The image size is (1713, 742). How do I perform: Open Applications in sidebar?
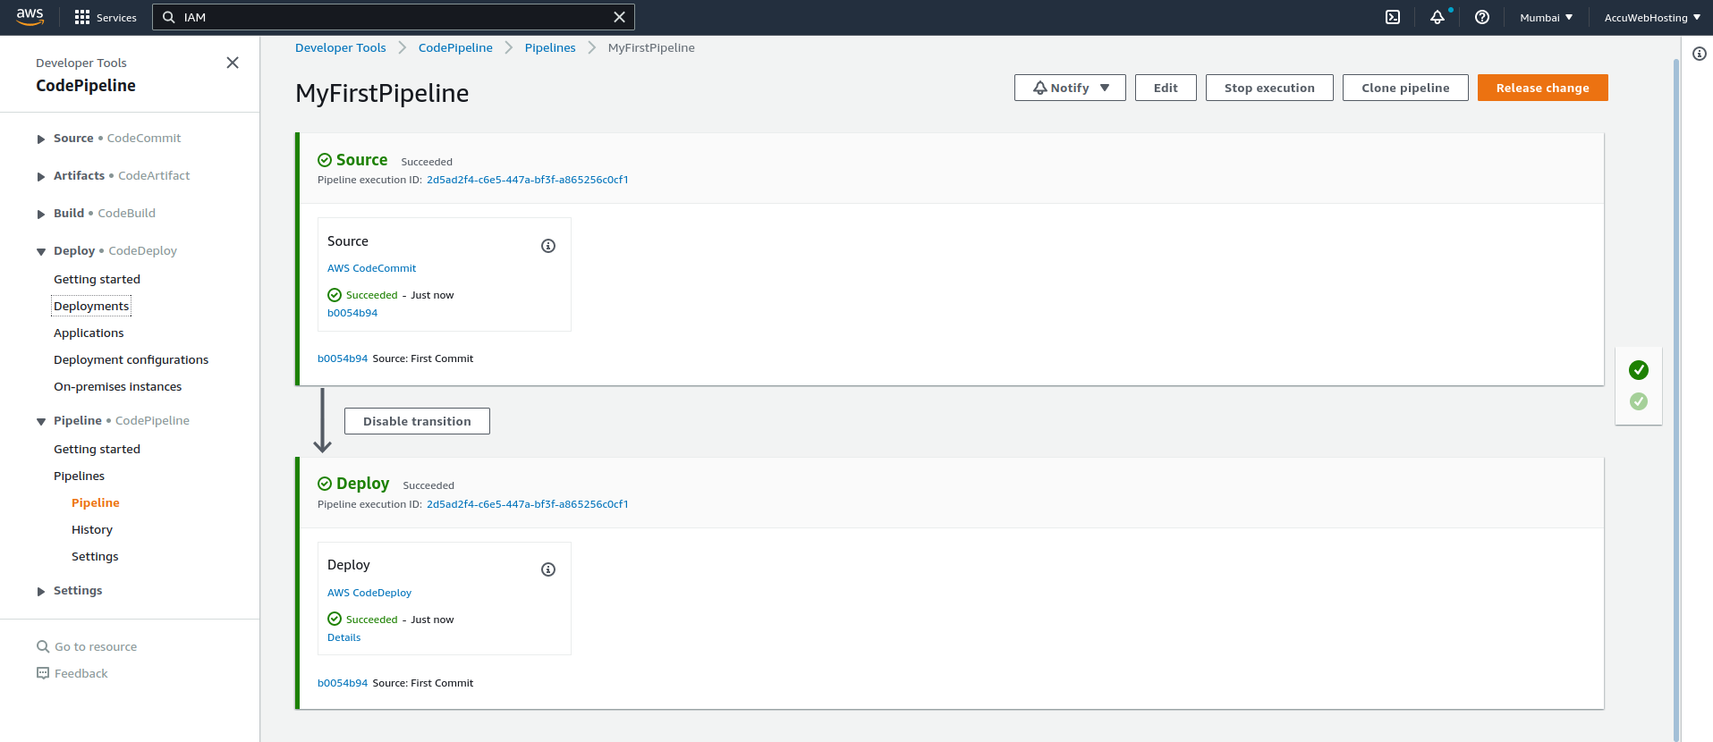89,333
